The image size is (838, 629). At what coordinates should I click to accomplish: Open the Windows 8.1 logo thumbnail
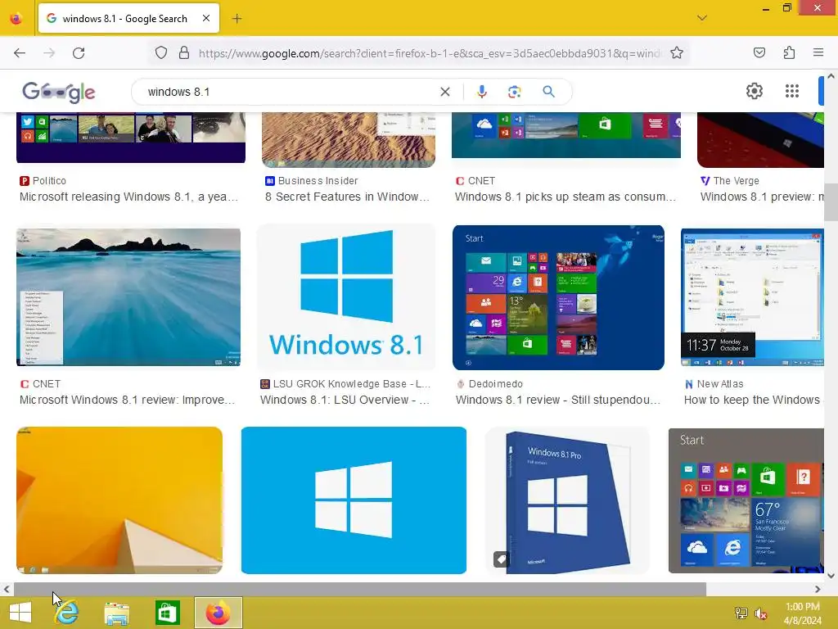[346, 297]
